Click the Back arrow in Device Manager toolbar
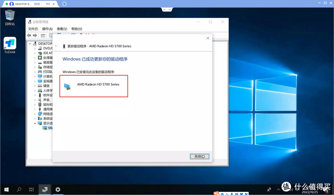334x195 pixels. point(29,35)
